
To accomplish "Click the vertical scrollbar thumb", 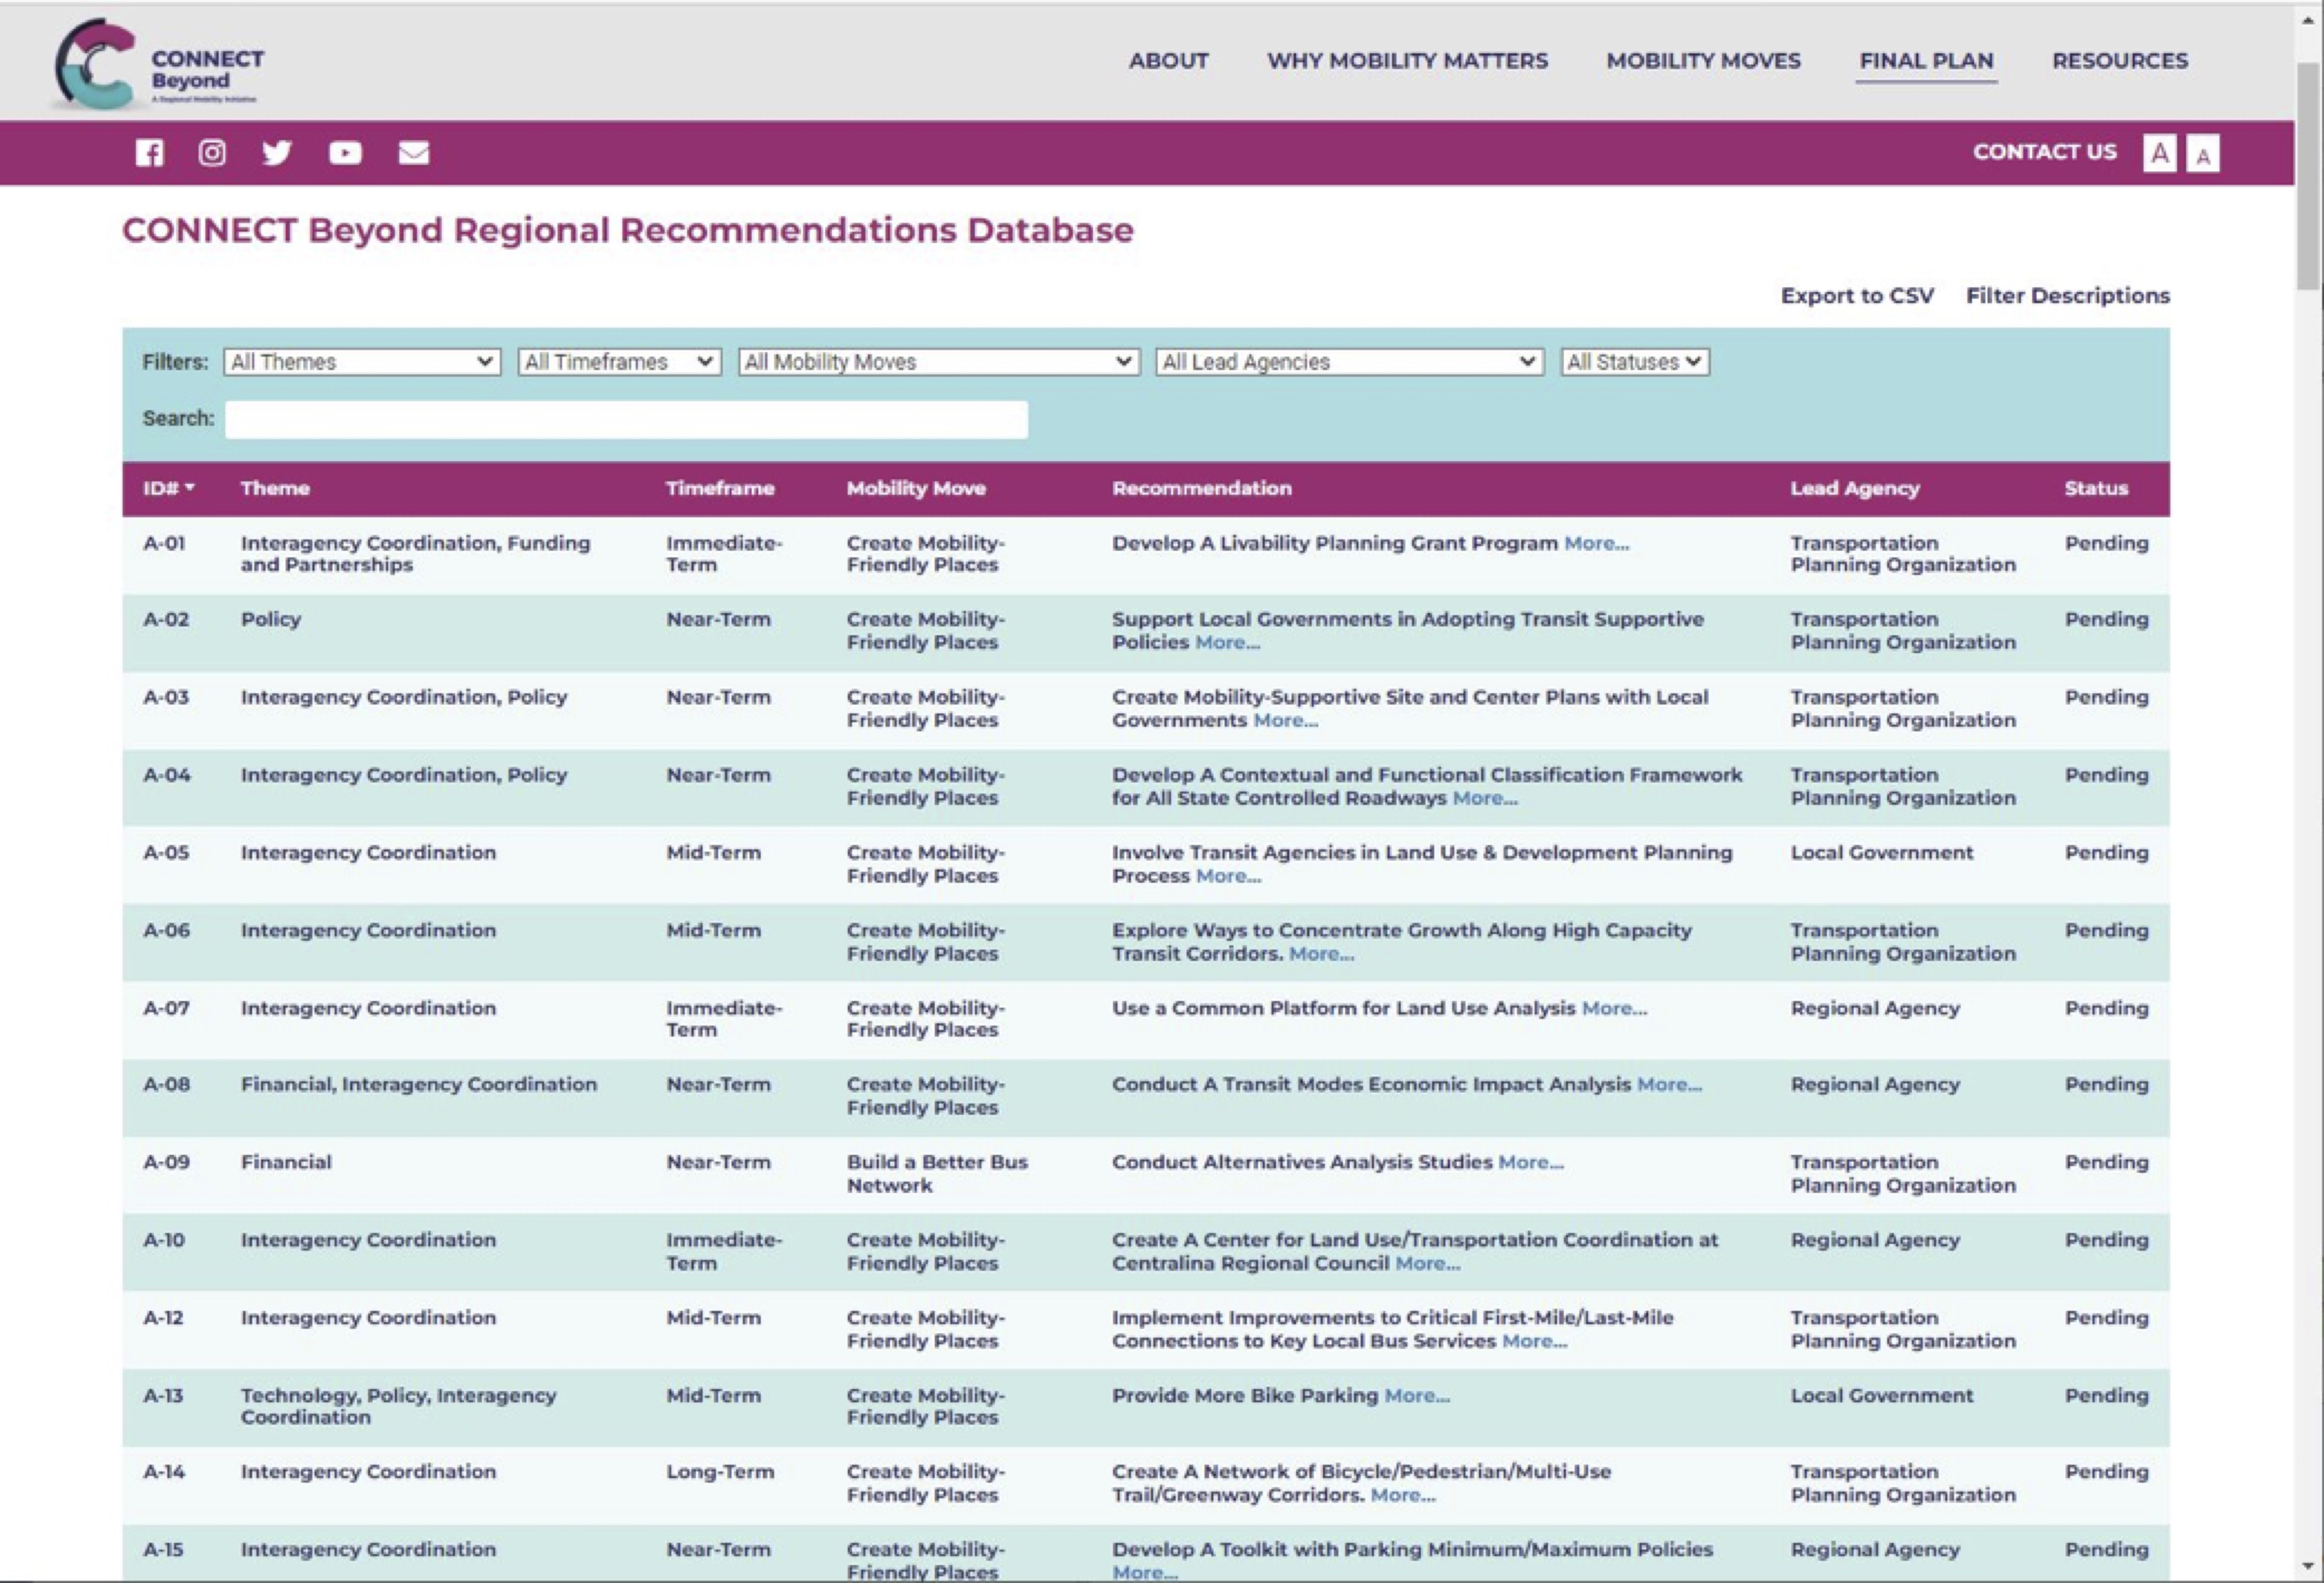I will click(2308, 175).
